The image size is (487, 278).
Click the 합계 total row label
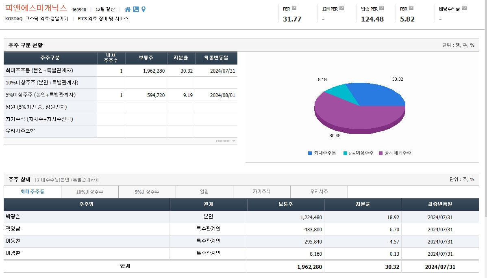125,266
